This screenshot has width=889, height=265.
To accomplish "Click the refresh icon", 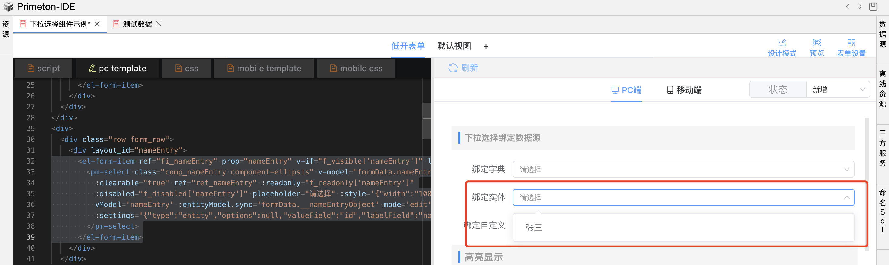I will [452, 68].
